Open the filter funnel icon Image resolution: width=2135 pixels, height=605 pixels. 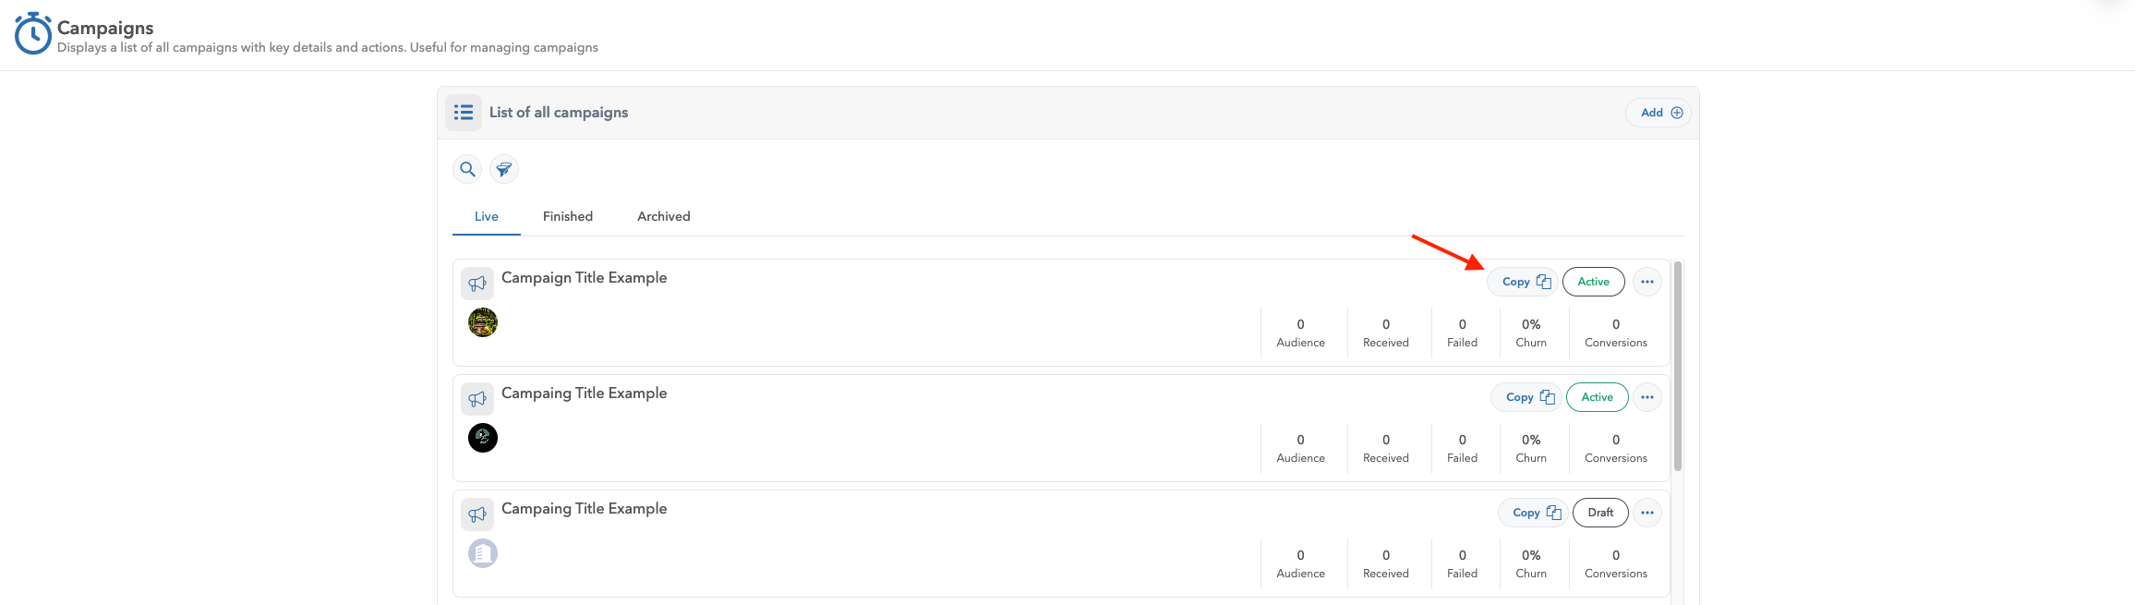point(504,169)
